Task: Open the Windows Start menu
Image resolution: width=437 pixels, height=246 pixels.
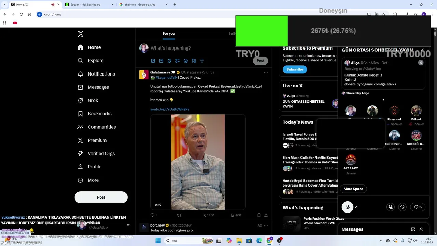Action: pos(158,241)
